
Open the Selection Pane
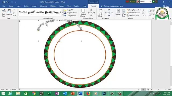tap(133, 15)
